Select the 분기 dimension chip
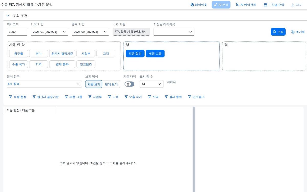Viewport: 307px width, 192px height. pos(38,54)
